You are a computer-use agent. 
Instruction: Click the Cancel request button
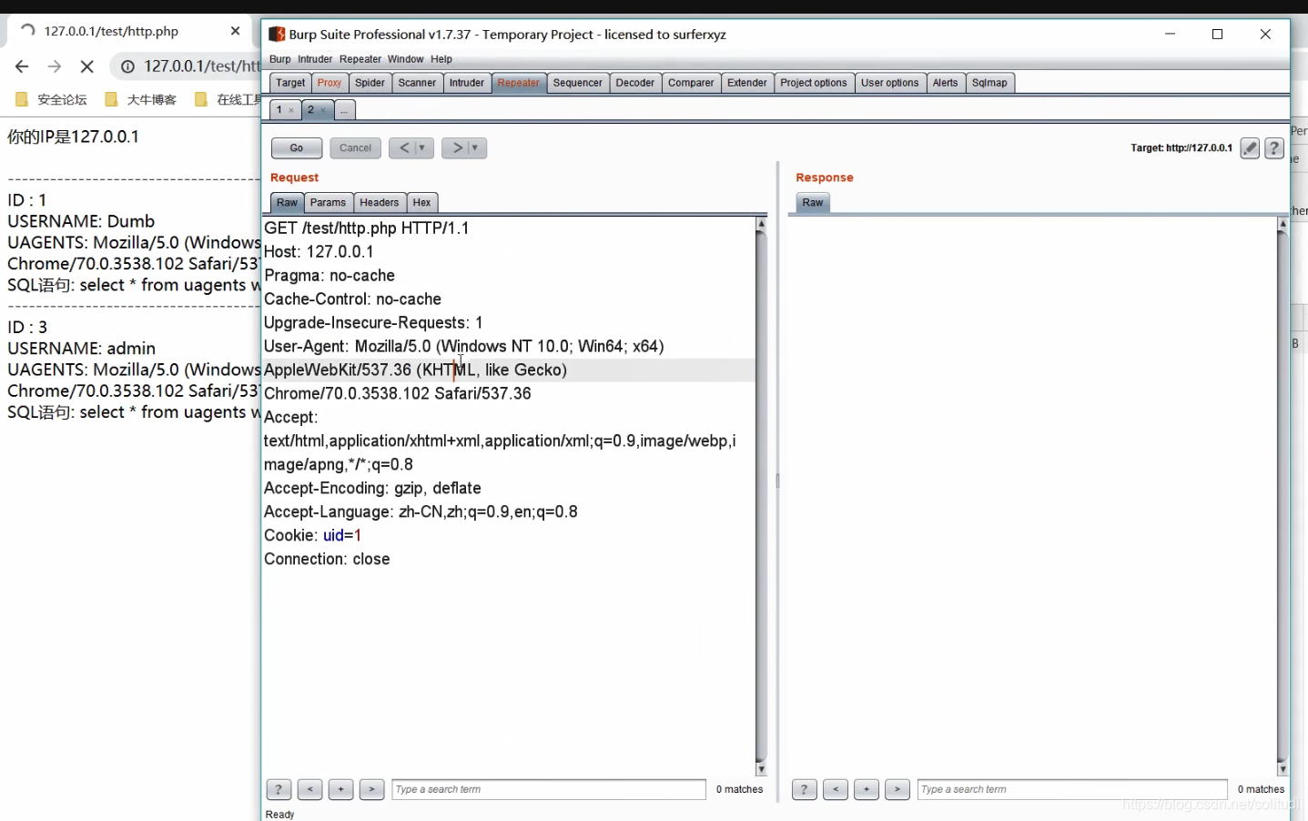click(x=355, y=147)
